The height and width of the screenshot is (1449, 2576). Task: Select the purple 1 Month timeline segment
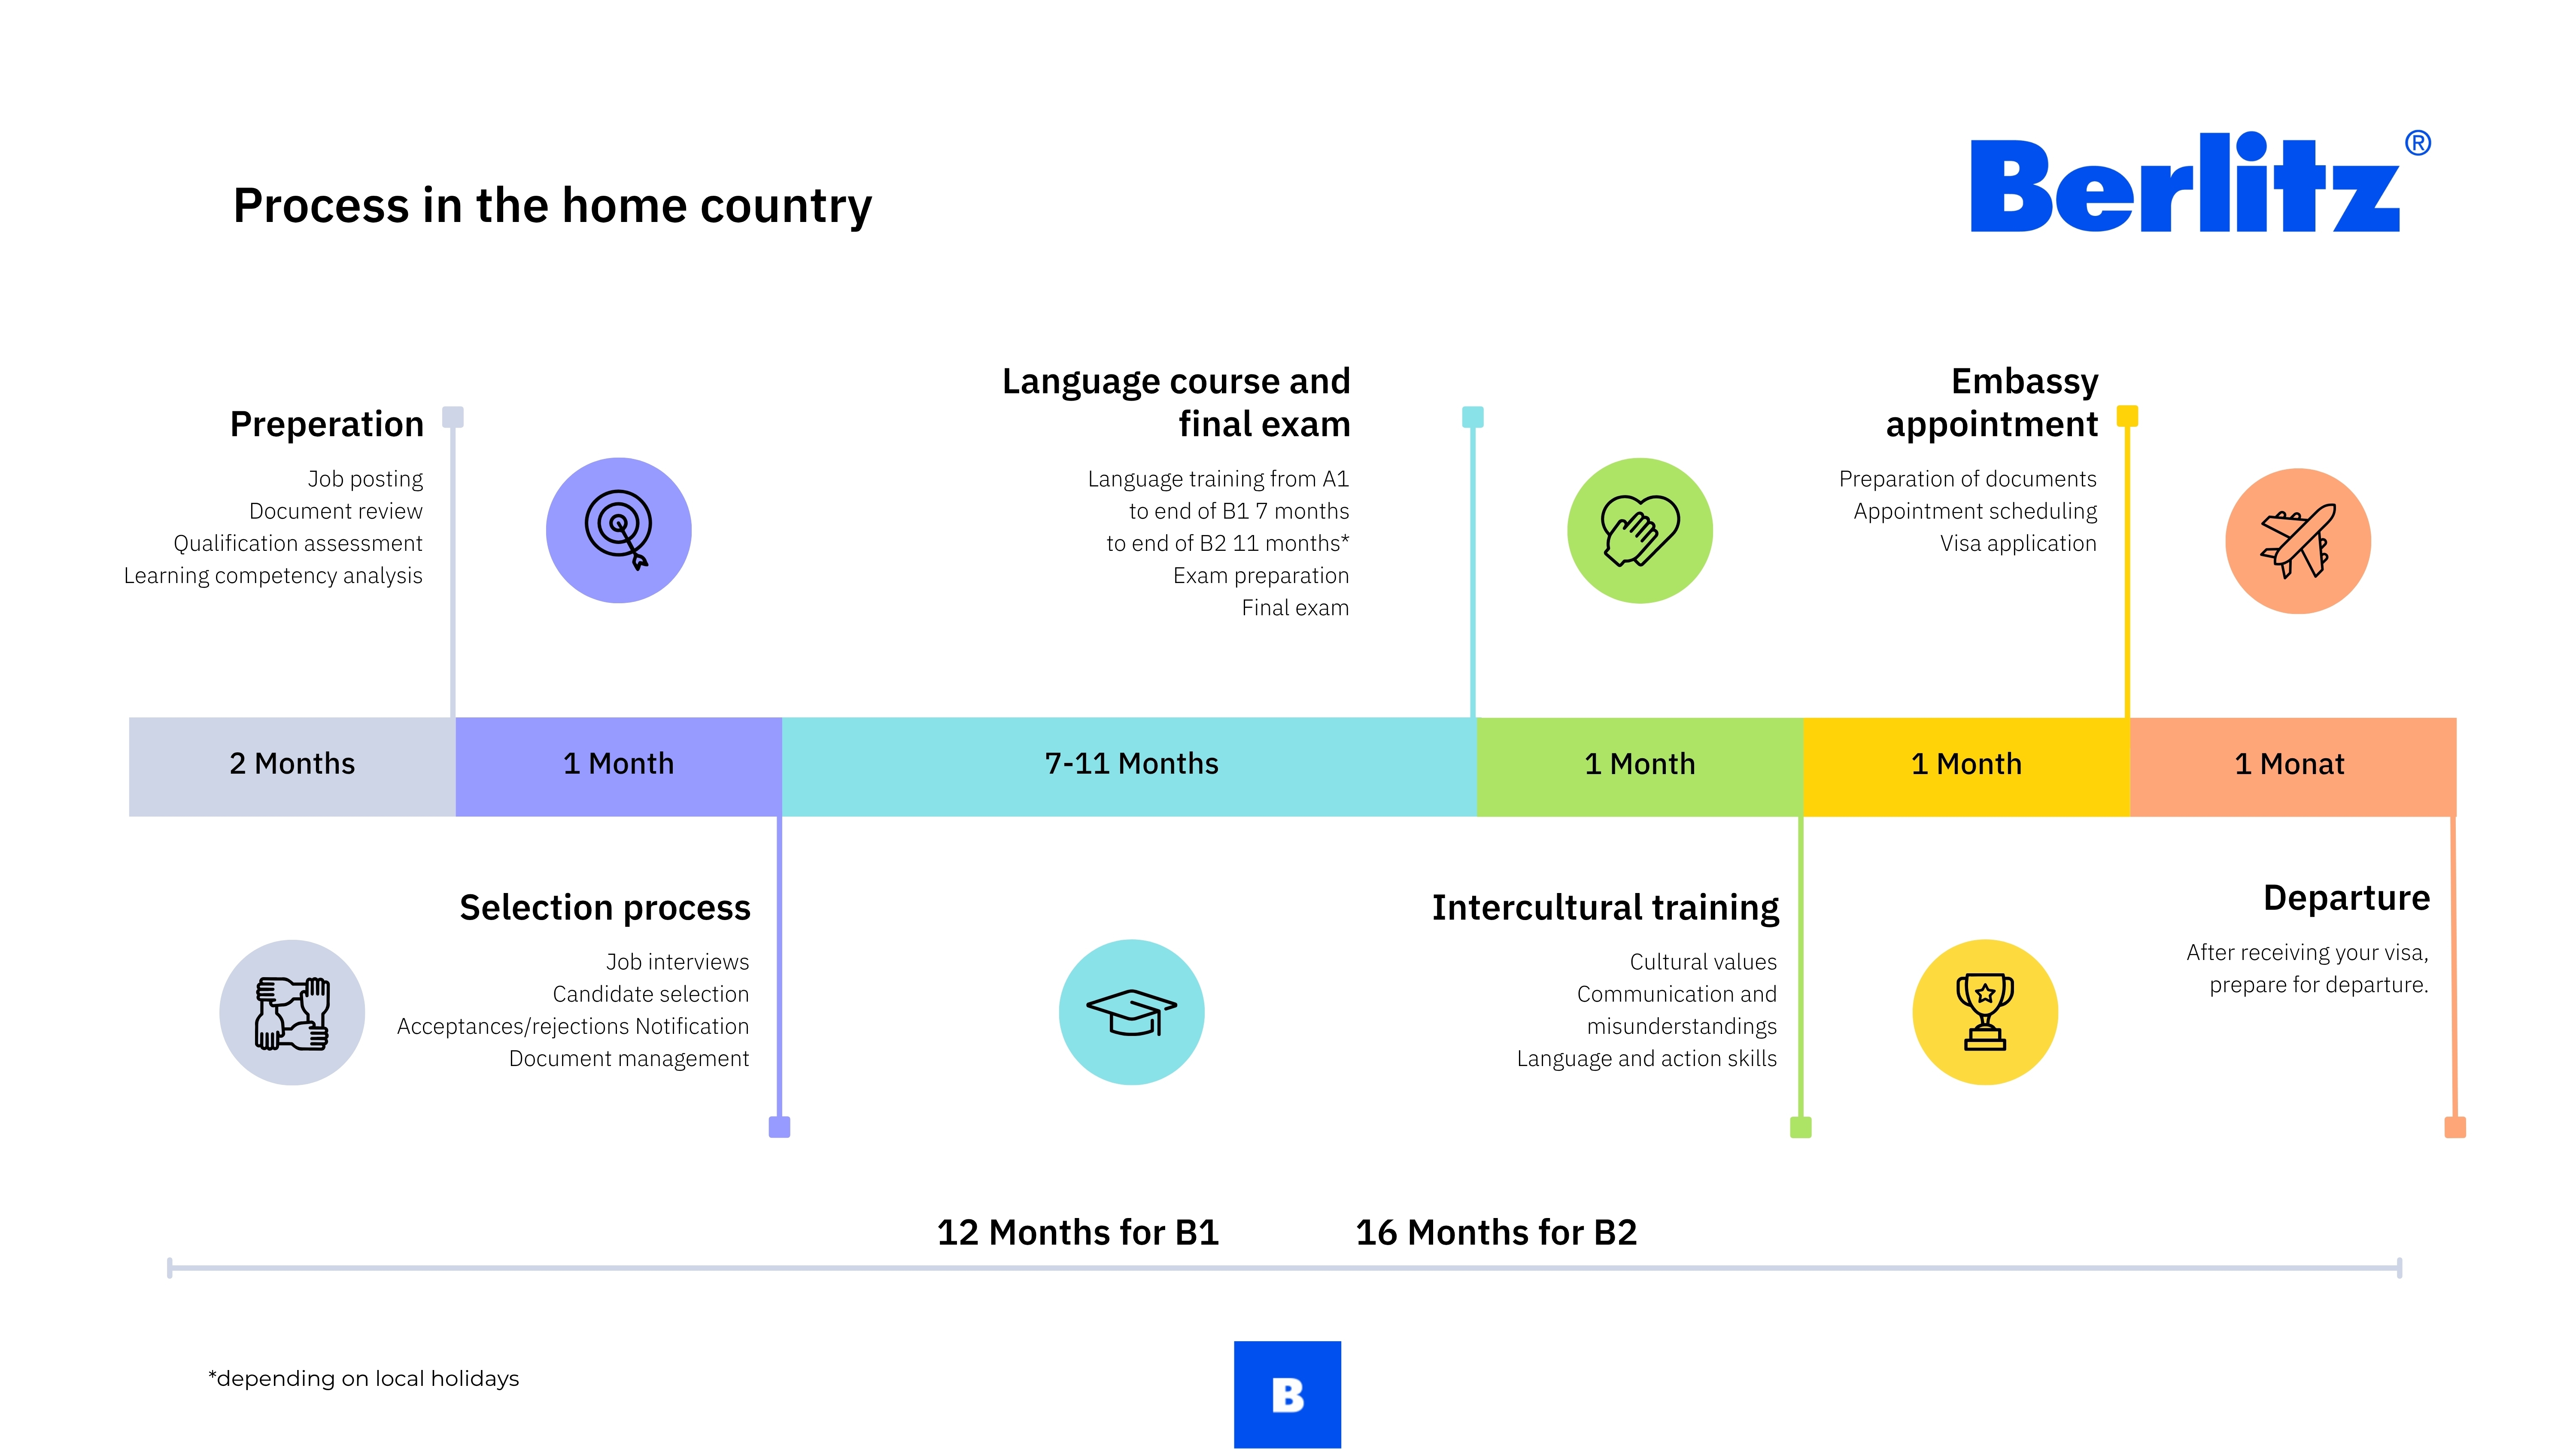(618, 765)
